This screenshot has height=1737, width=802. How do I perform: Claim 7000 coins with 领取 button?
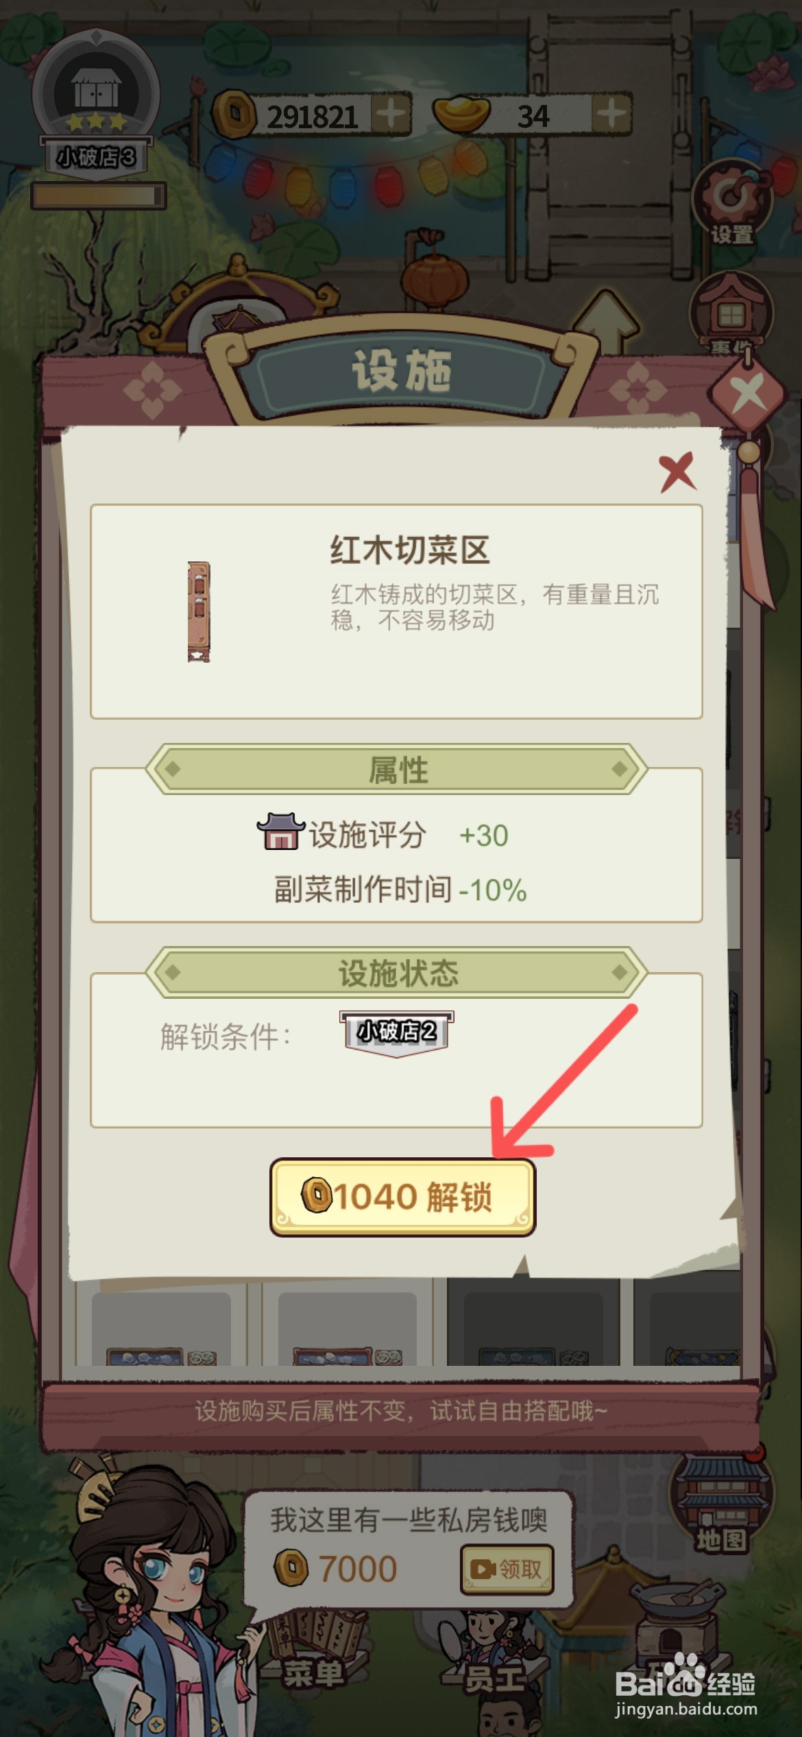(x=507, y=1570)
